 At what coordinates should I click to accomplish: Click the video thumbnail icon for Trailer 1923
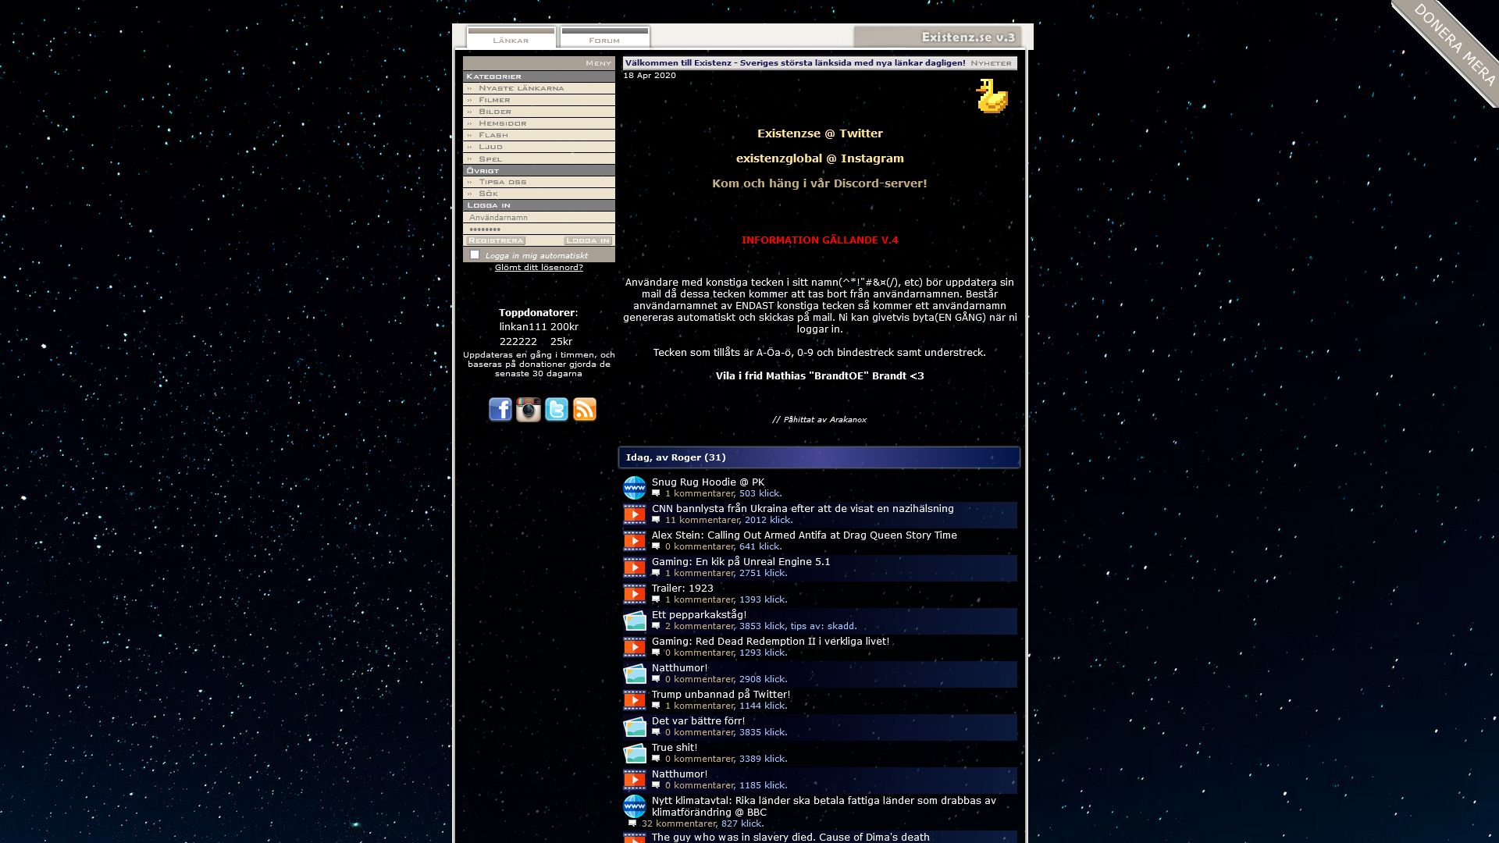pos(636,593)
